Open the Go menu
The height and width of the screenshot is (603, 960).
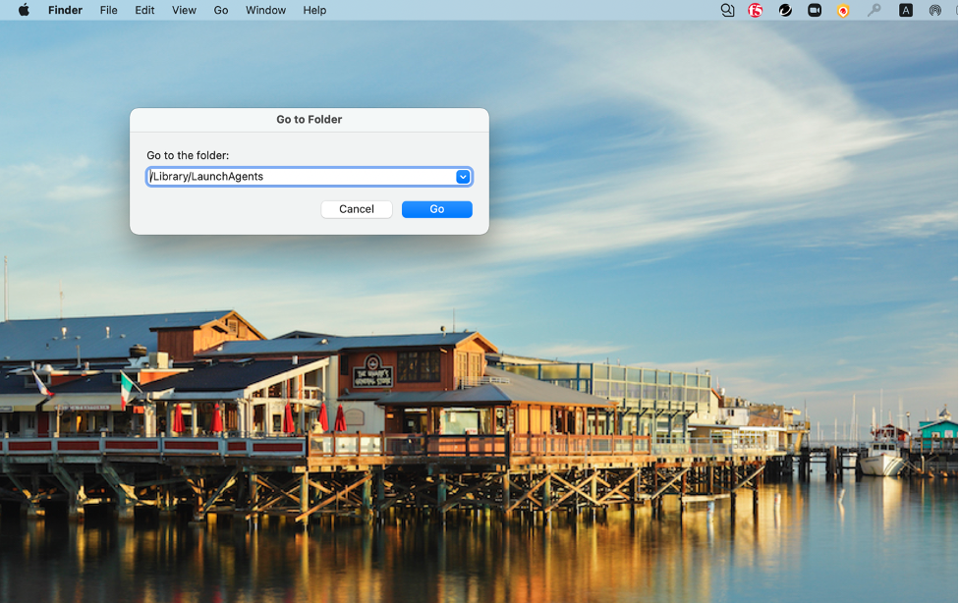(221, 10)
